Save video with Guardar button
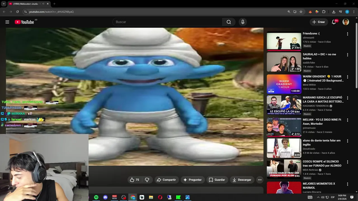358x201 pixels. 217,180
